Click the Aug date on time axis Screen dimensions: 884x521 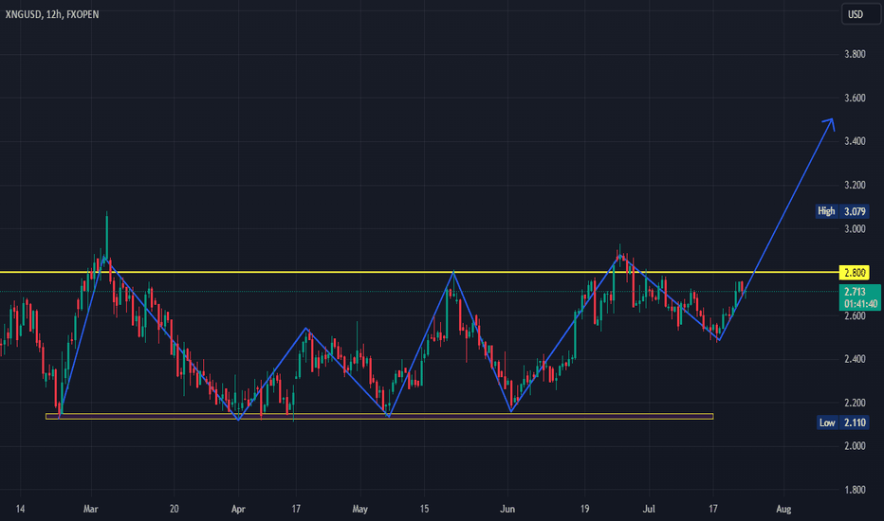pos(783,509)
